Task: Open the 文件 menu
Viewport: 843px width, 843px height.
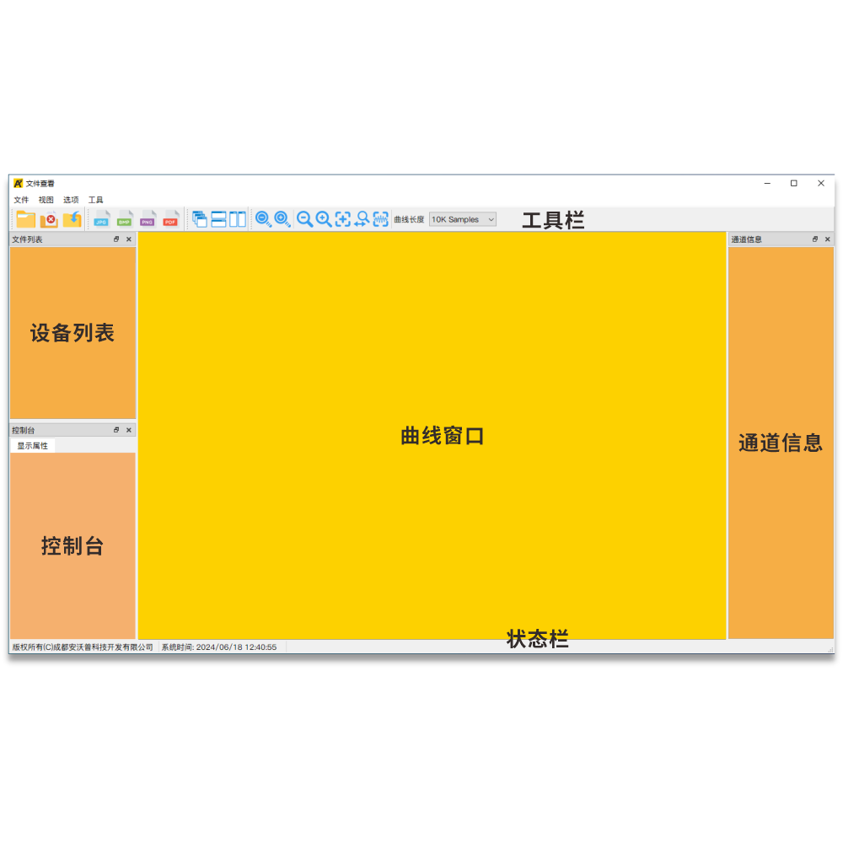Action: [21, 200]
